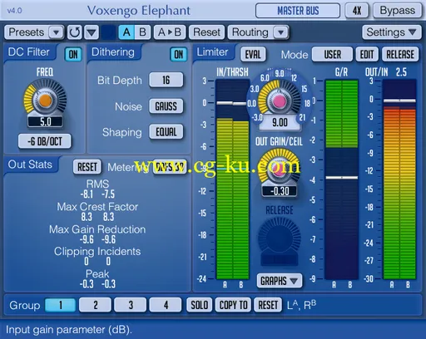This screenshot has width=426, height=339.
Task: Open the undo history dropdown triangle
Action: [92, 32]
